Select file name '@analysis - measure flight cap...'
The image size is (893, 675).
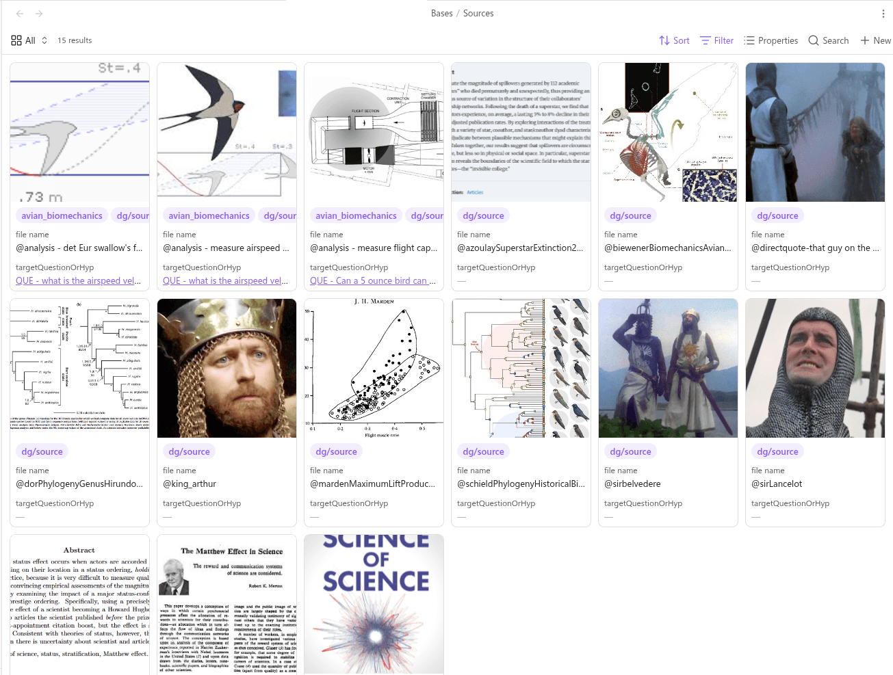pos(374,248)
